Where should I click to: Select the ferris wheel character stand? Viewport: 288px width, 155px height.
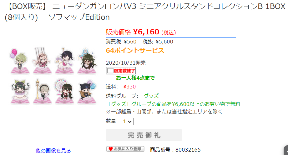64,92
